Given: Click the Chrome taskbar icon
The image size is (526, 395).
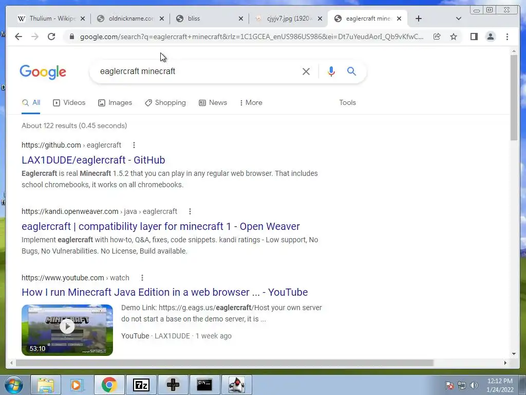Looking at the screenshot, I should (x=109, y=385).
